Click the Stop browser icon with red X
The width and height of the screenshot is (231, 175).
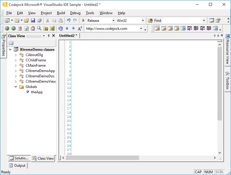[20, 28]
